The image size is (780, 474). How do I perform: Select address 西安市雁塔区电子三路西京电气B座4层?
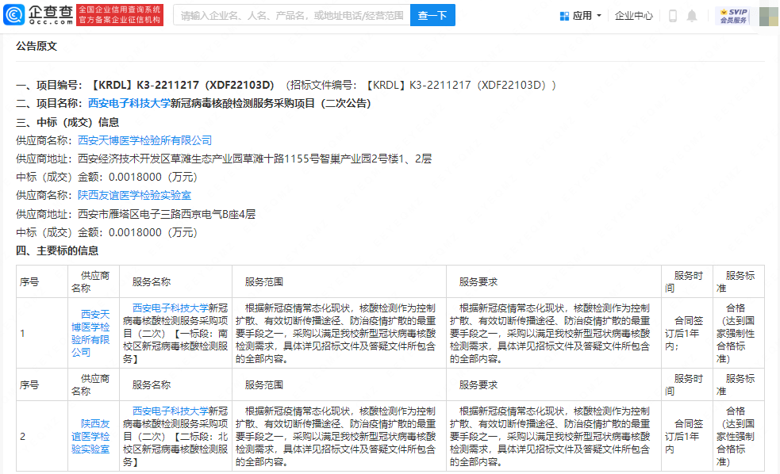(x=167, y=214)
